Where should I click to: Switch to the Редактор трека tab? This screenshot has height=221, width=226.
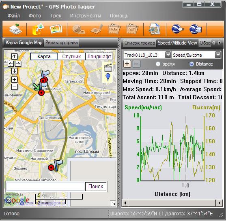(x=61, y=42)
